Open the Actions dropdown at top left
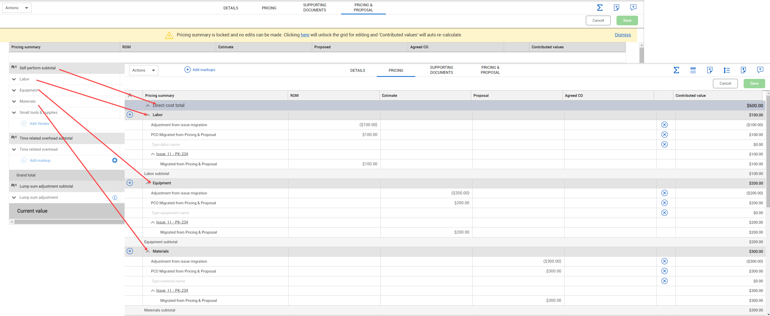 click(x=17, y=8)
